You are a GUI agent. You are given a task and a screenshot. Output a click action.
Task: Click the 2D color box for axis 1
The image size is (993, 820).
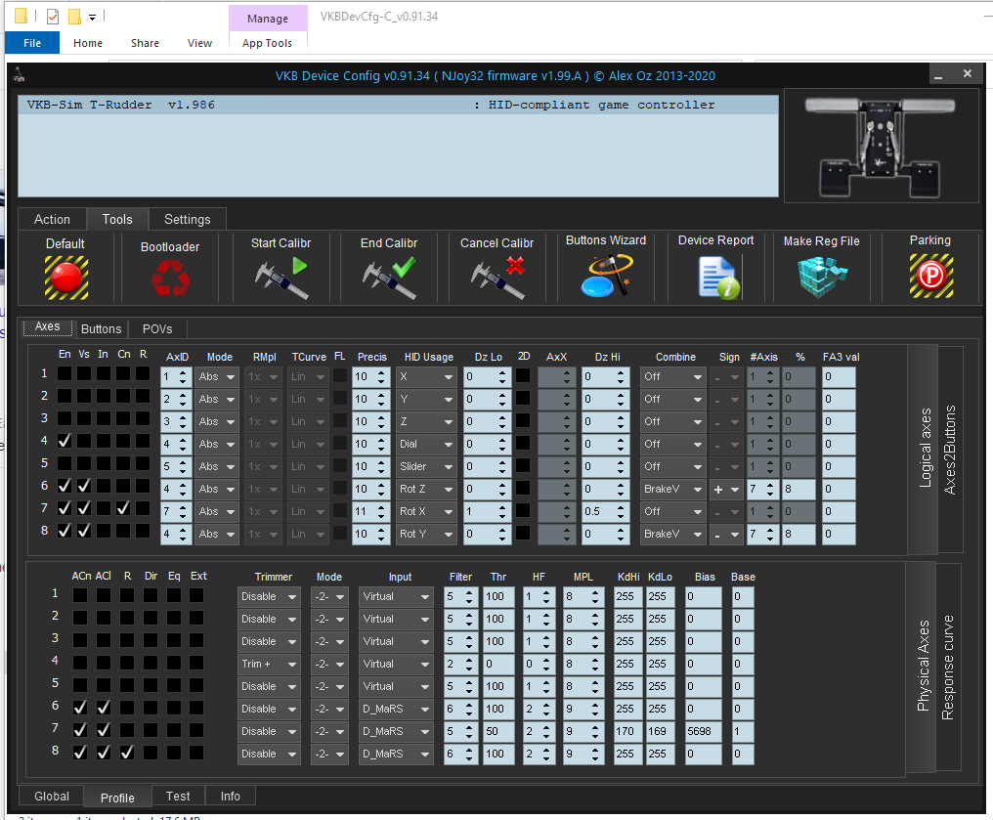pos(523,375)
